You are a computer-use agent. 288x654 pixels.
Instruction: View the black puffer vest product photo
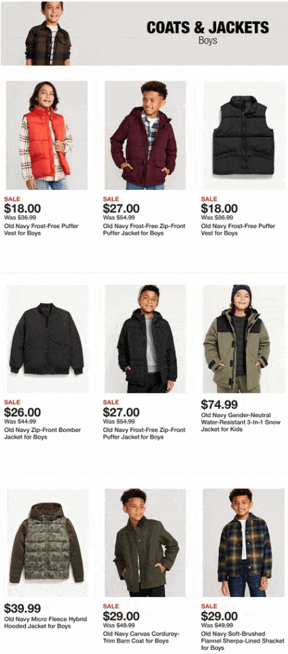[244, 135]
